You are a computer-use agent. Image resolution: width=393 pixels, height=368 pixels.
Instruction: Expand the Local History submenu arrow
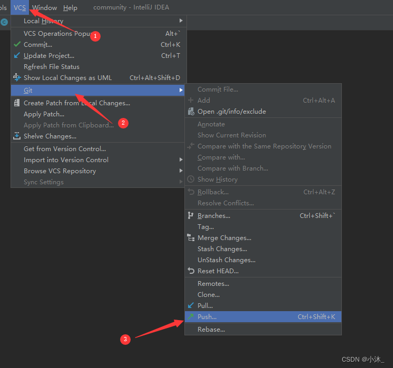tap(181, 21)
